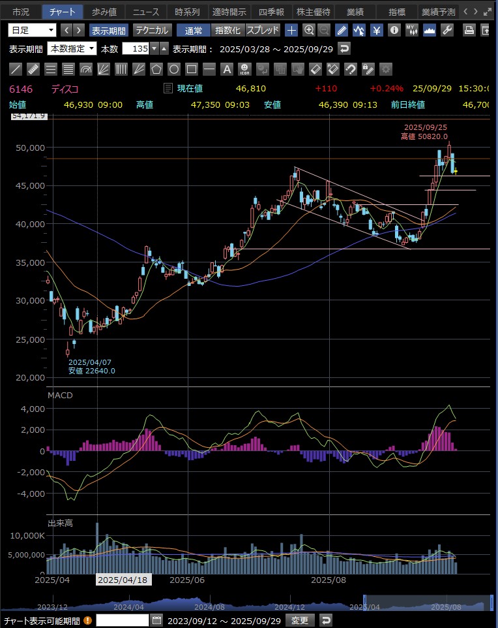Screen dimensions: 498x628
Task: Expand the 本数指定 display period dropdown
Action: coord(72,48)
